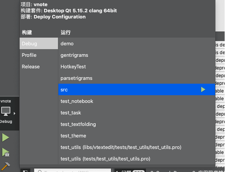Select parsetrigrams in the run list
The height and width of the screenshot is (172, 225).
click(137, 78)
